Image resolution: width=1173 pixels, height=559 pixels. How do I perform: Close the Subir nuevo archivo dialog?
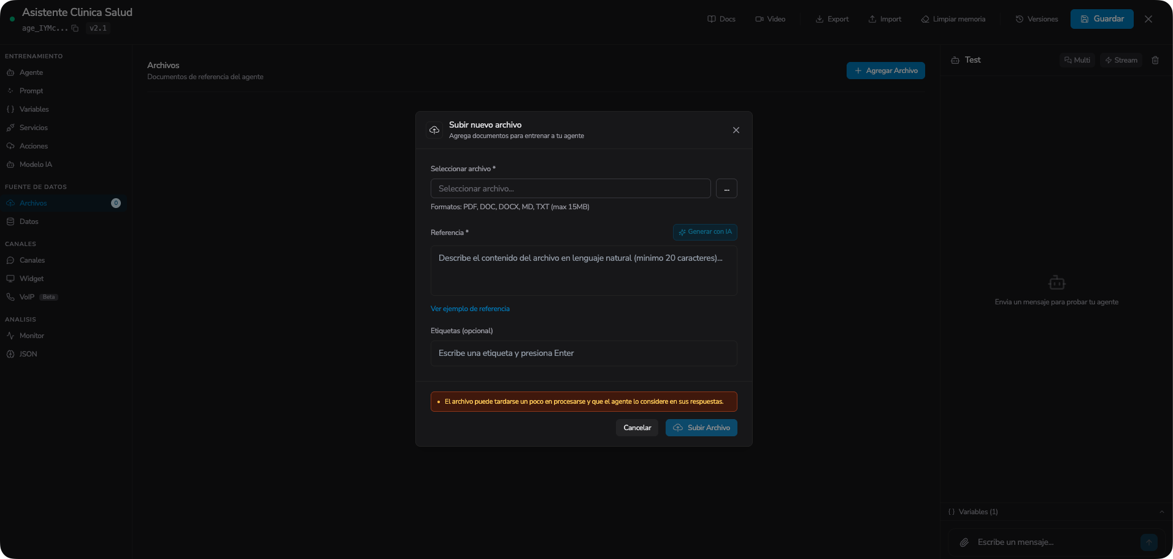click(736, 130)
